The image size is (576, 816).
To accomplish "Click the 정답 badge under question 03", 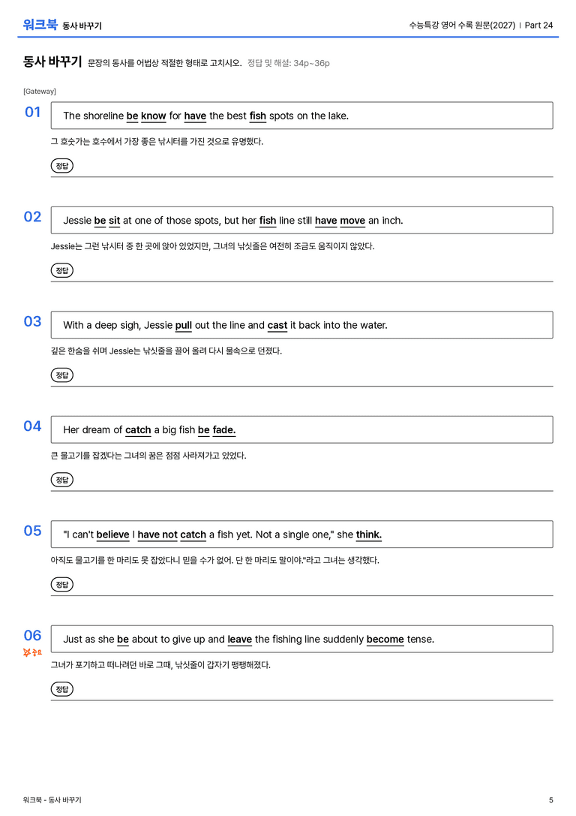I will point(61,375).
